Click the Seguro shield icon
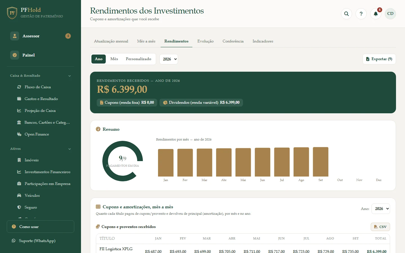 pos(19,207)
